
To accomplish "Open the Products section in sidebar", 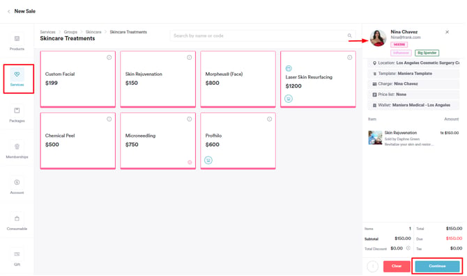I will point(17,42).
